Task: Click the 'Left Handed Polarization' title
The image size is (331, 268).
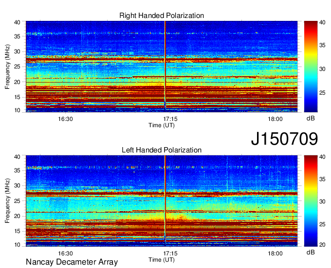Action: click(x=162, y=150)
